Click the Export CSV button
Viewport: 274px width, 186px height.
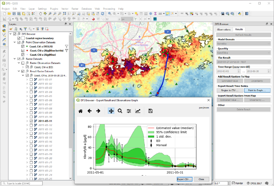pyautogui.click(x=184, y=179)
